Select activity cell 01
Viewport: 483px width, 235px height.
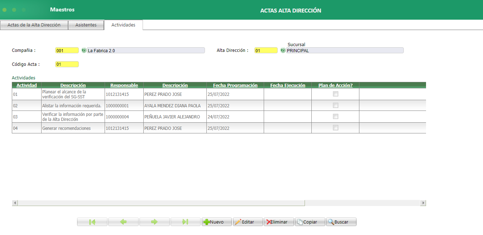coord(27,94)
